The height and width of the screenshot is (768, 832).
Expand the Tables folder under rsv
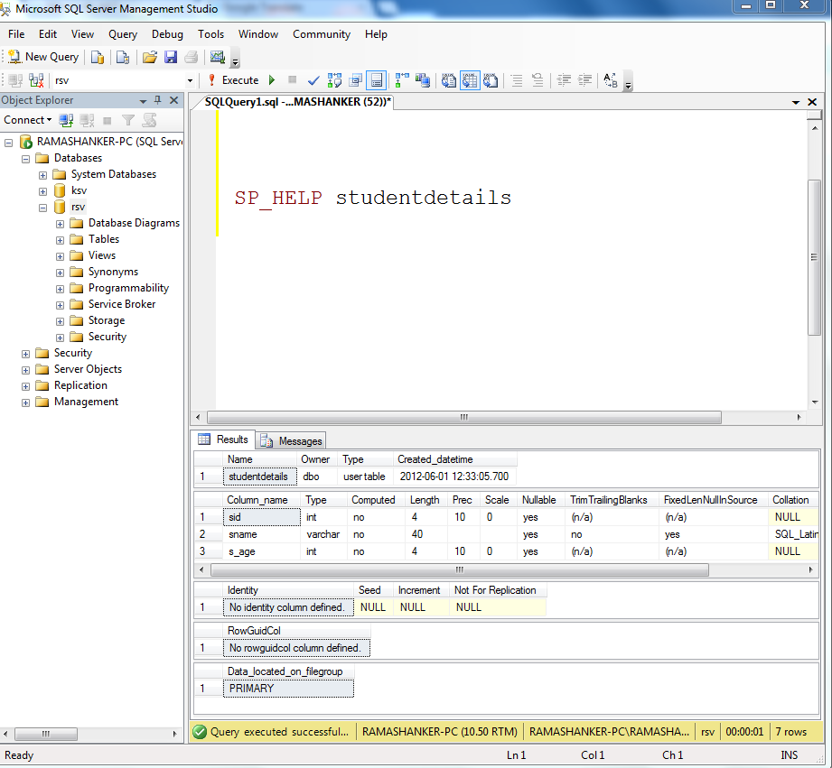60,239
